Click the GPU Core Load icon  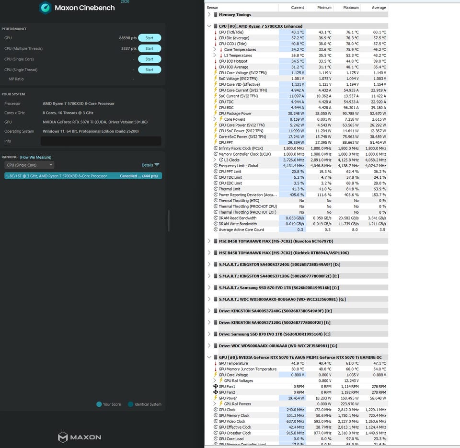pos(216,438)
